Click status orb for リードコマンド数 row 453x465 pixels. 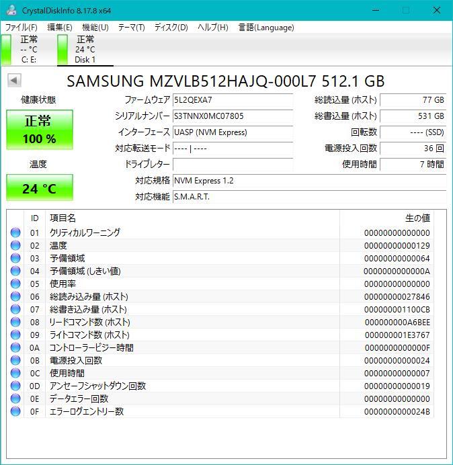15,322
